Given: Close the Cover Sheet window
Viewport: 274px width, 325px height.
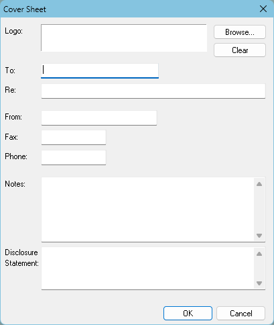Looking at the screenshot, I should click(263, 9).
